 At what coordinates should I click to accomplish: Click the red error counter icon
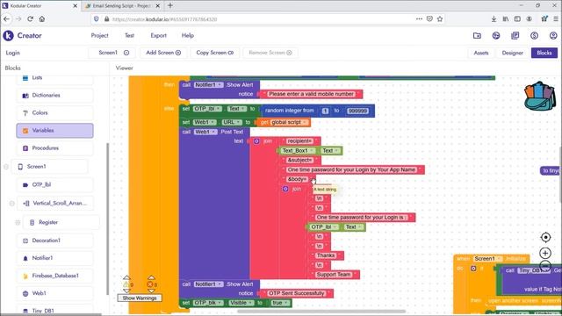click(150, 284)
